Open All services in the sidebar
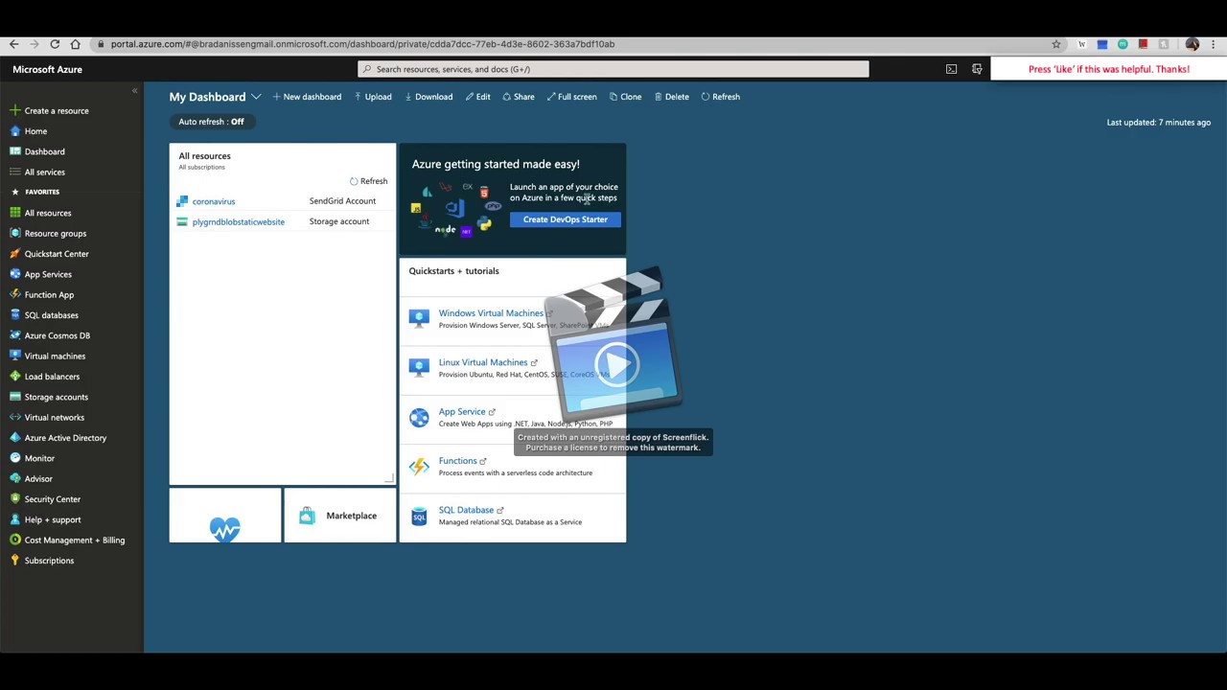This screenshot has height=690, width=1227. (44, 172)
